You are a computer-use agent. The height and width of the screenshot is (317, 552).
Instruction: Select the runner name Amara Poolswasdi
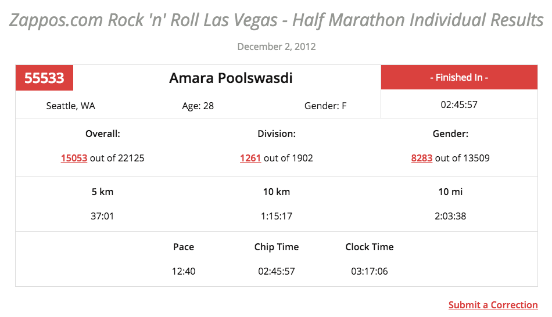(x=231, y=78)
